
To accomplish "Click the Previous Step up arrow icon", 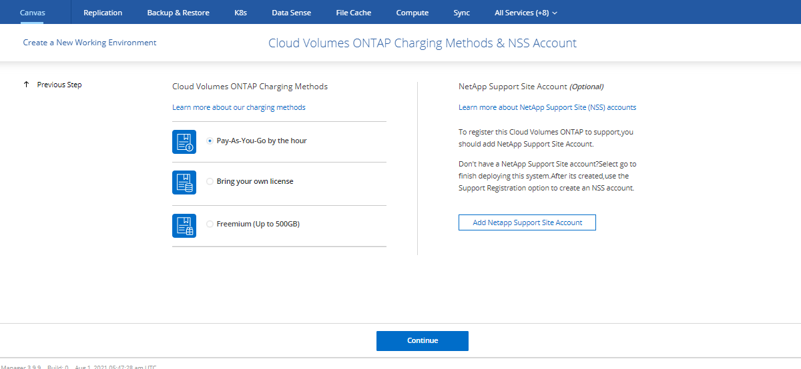I will point(27,85).
